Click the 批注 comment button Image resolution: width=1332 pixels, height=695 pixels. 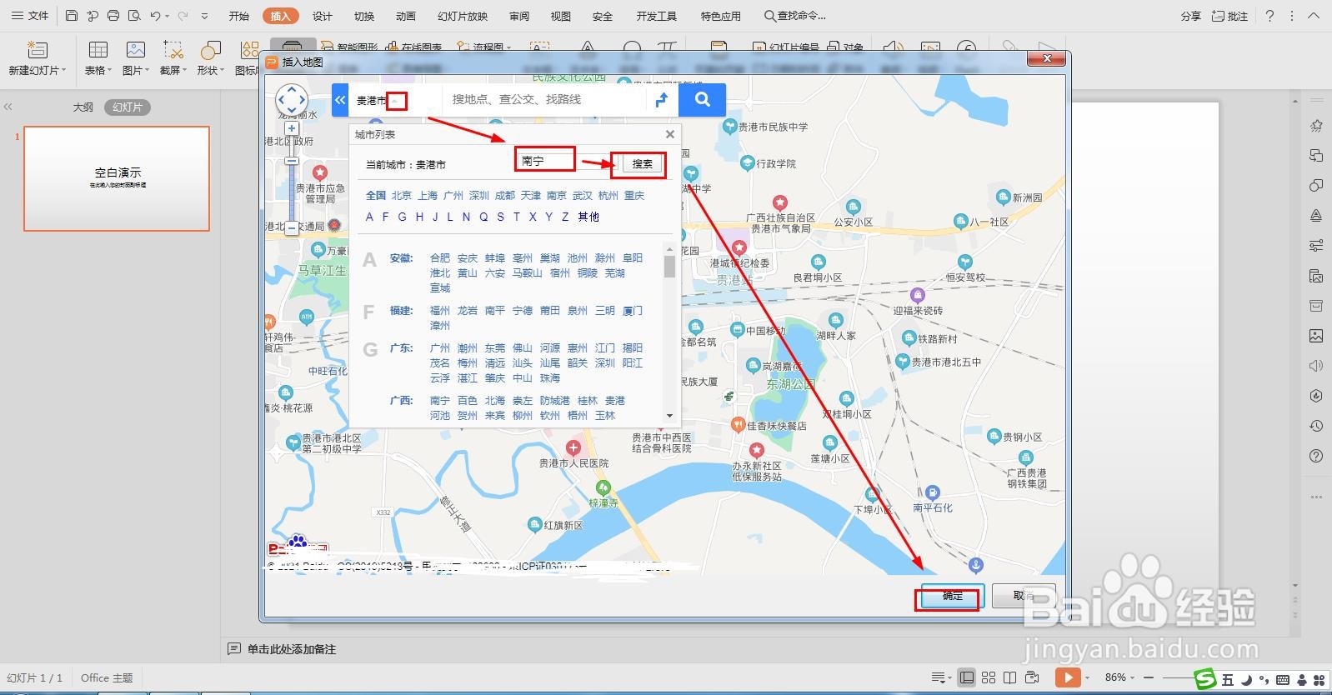pos(1230,16)
